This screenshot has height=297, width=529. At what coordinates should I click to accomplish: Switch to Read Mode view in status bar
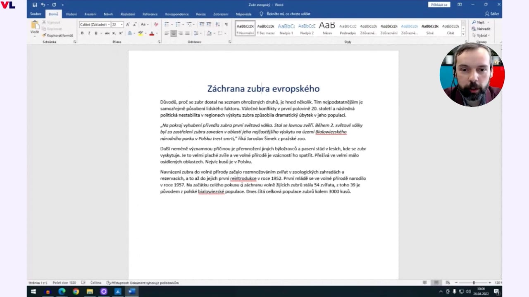(x=424, y=283)
